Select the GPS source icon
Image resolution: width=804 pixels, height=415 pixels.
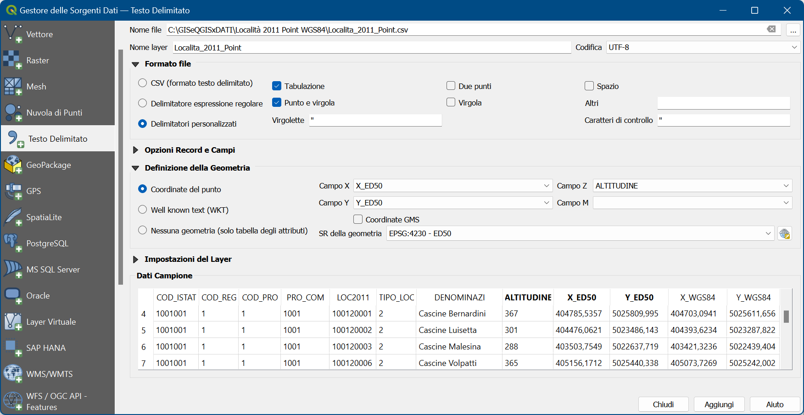click(13, 191)
